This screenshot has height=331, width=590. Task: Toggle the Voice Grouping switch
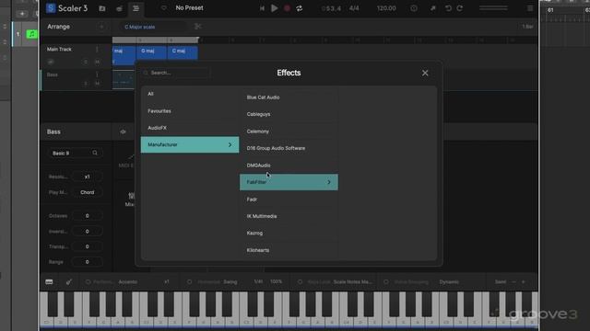[386, 282]
